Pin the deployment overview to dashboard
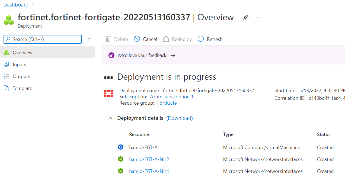 245,17
